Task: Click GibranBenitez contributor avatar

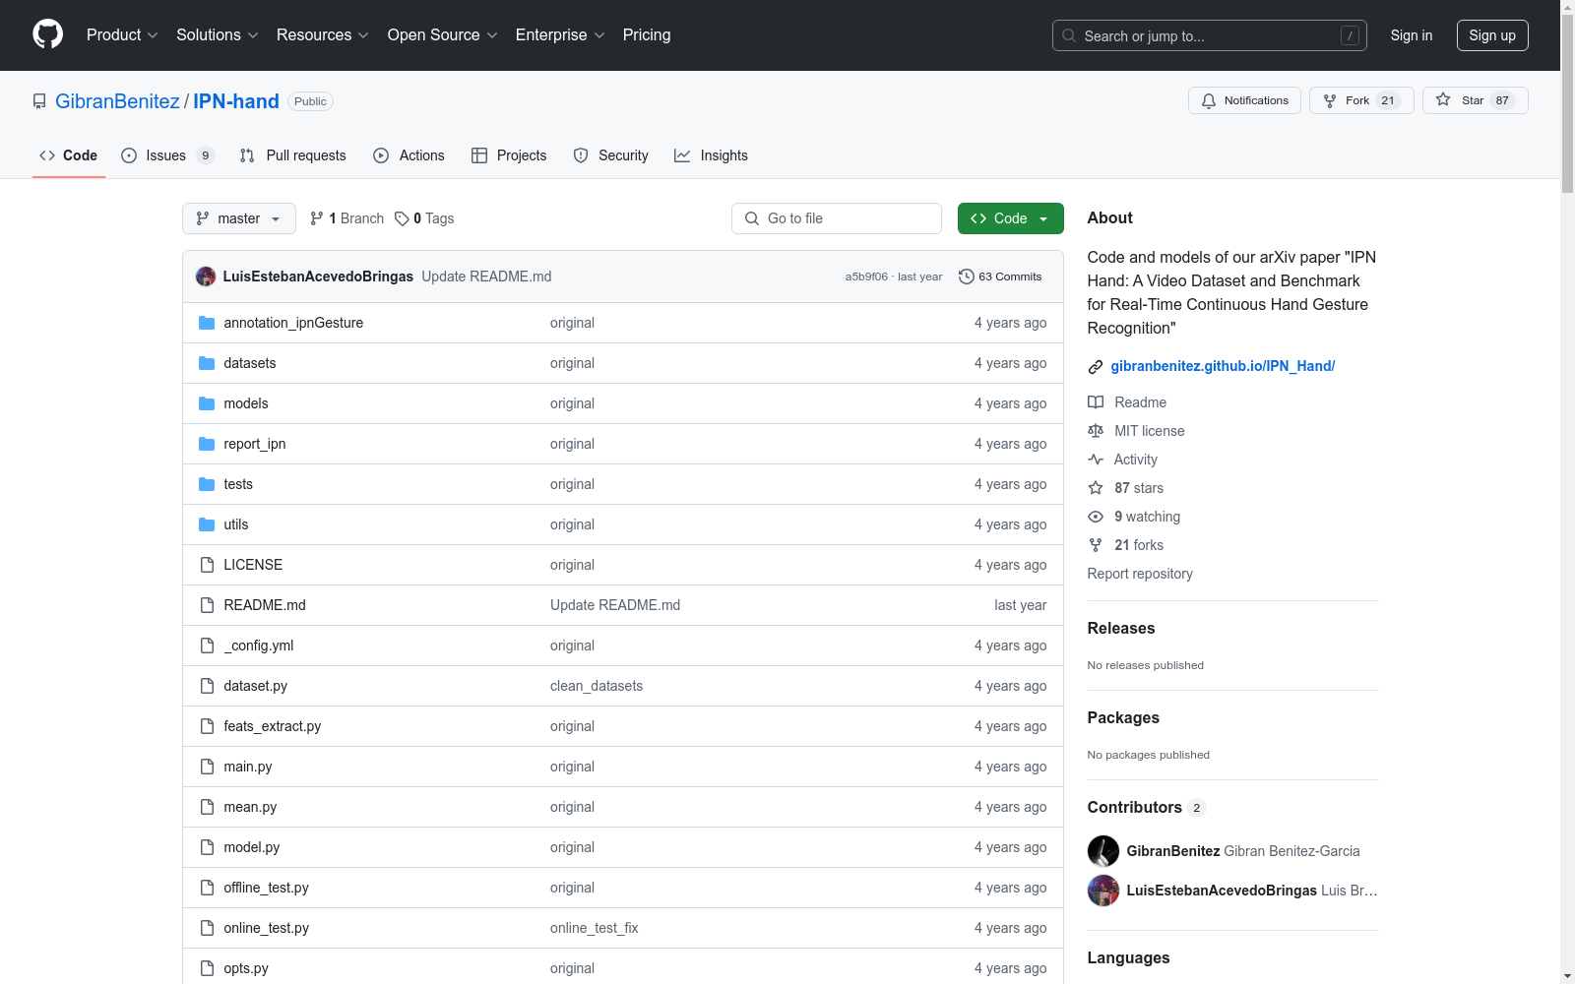Action: (x=1102, y=851)
